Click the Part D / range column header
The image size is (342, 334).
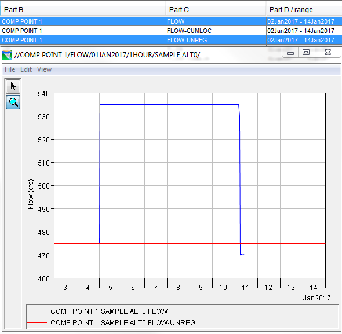coord(304,10)
